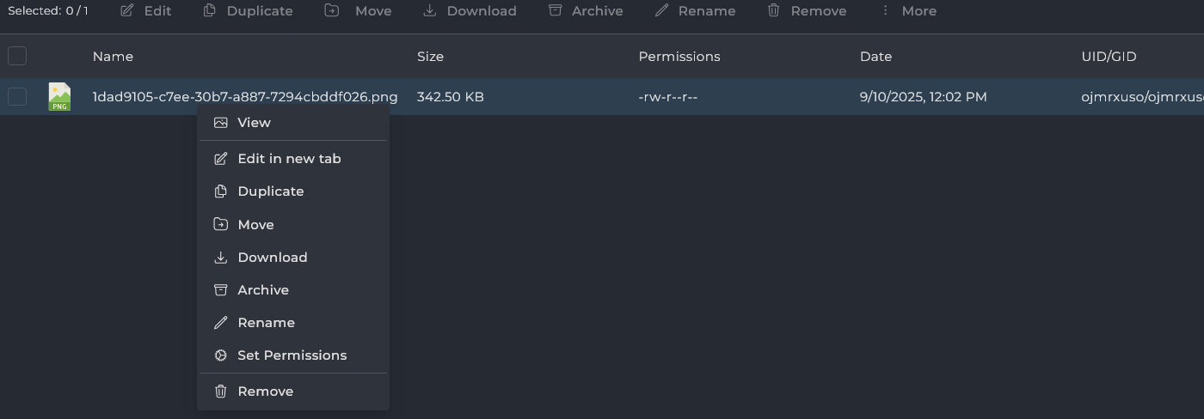Sort files by the Name column header
Viewport: 1204px width, 419px height.
coord(113,57)
